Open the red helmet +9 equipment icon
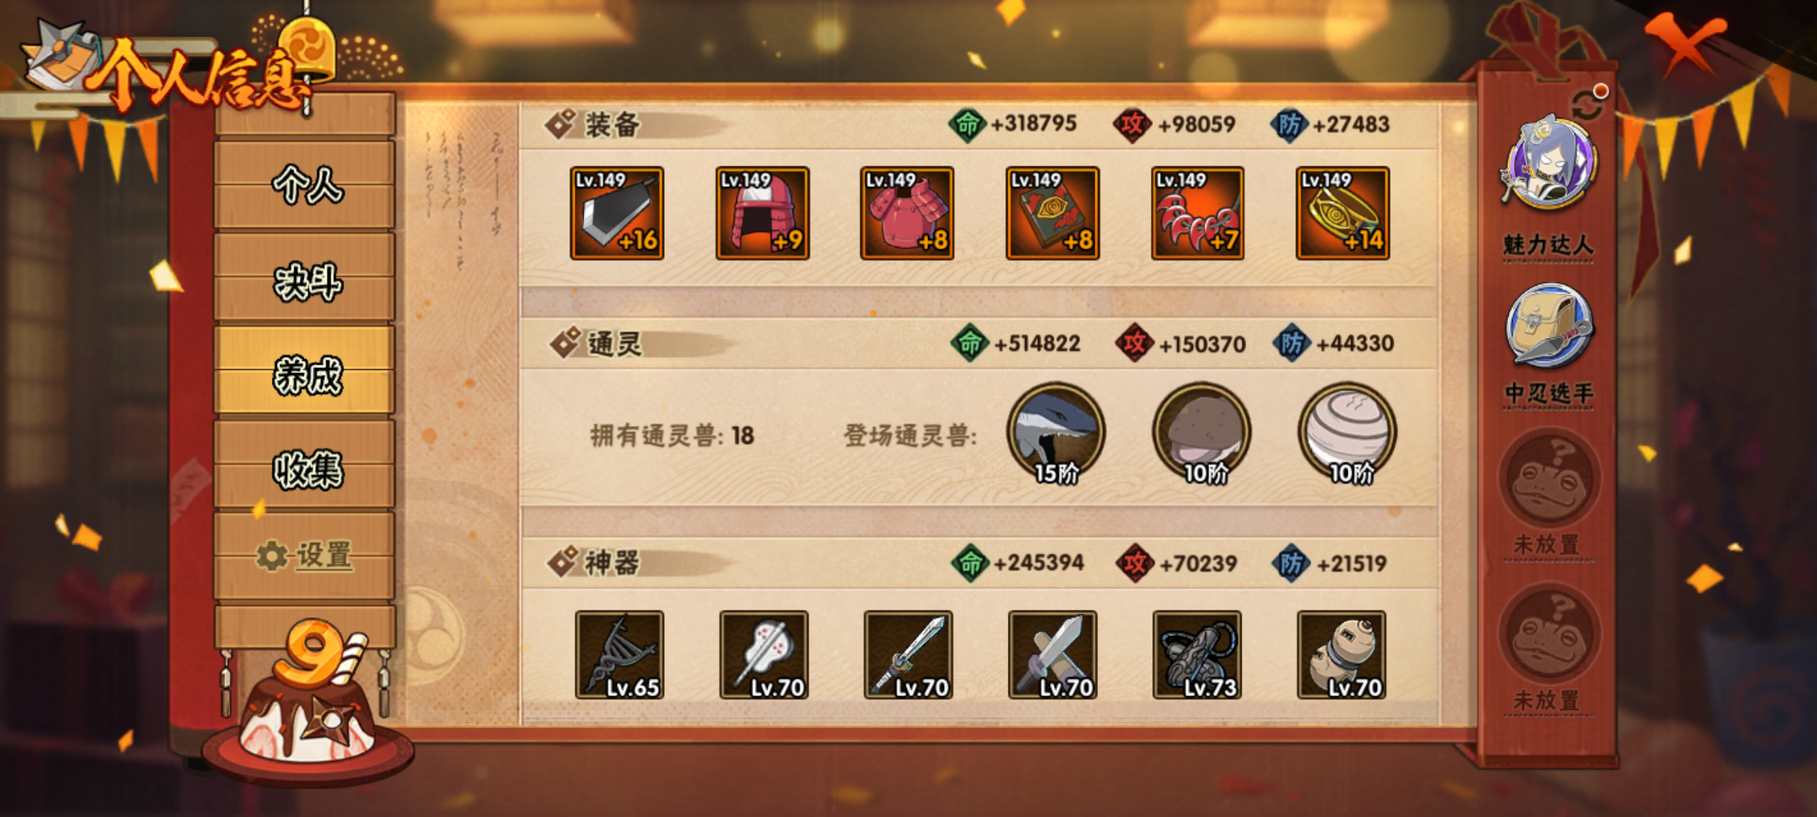The height and width of the screenshot is (817, 1817). (762, 213)
